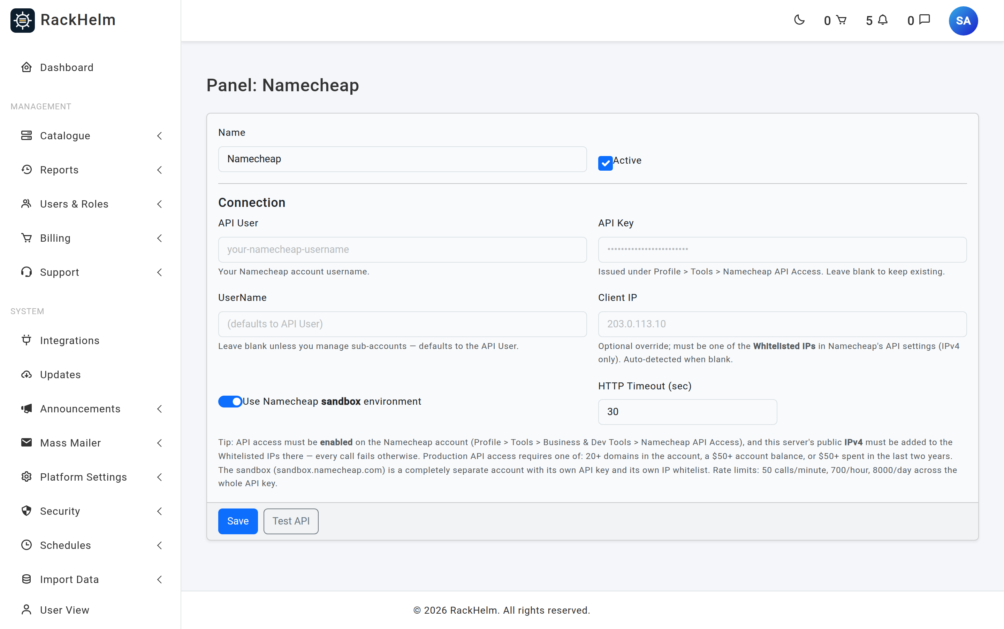The image size is (1004, 629).
Task: Open the shopping cart icon
Action: click(x=842, y=20)
